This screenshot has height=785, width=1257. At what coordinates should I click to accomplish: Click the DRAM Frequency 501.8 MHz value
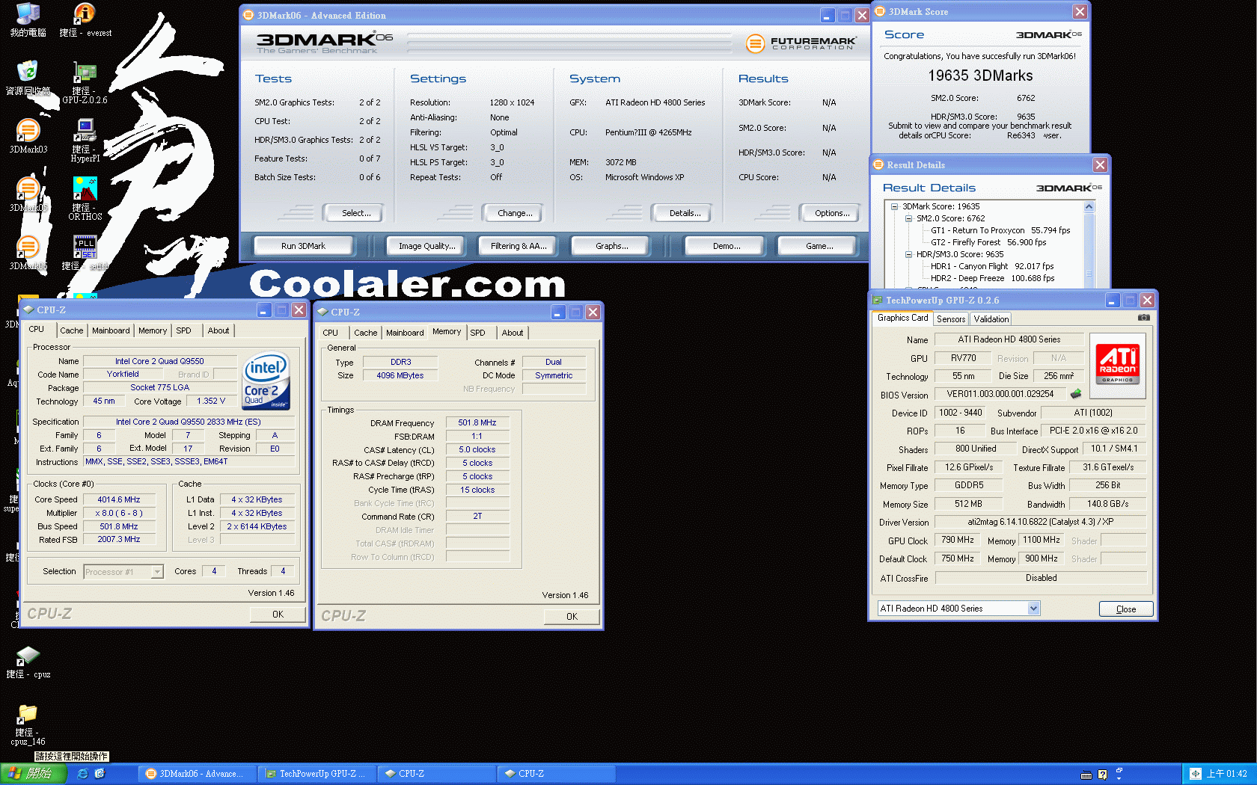click(x=477, y=422)
